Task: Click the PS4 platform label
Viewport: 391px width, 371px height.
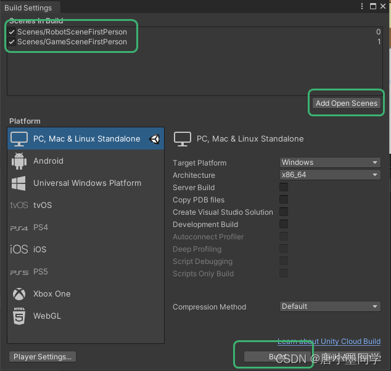Action: pyautogui.click(x=41, y=228)
